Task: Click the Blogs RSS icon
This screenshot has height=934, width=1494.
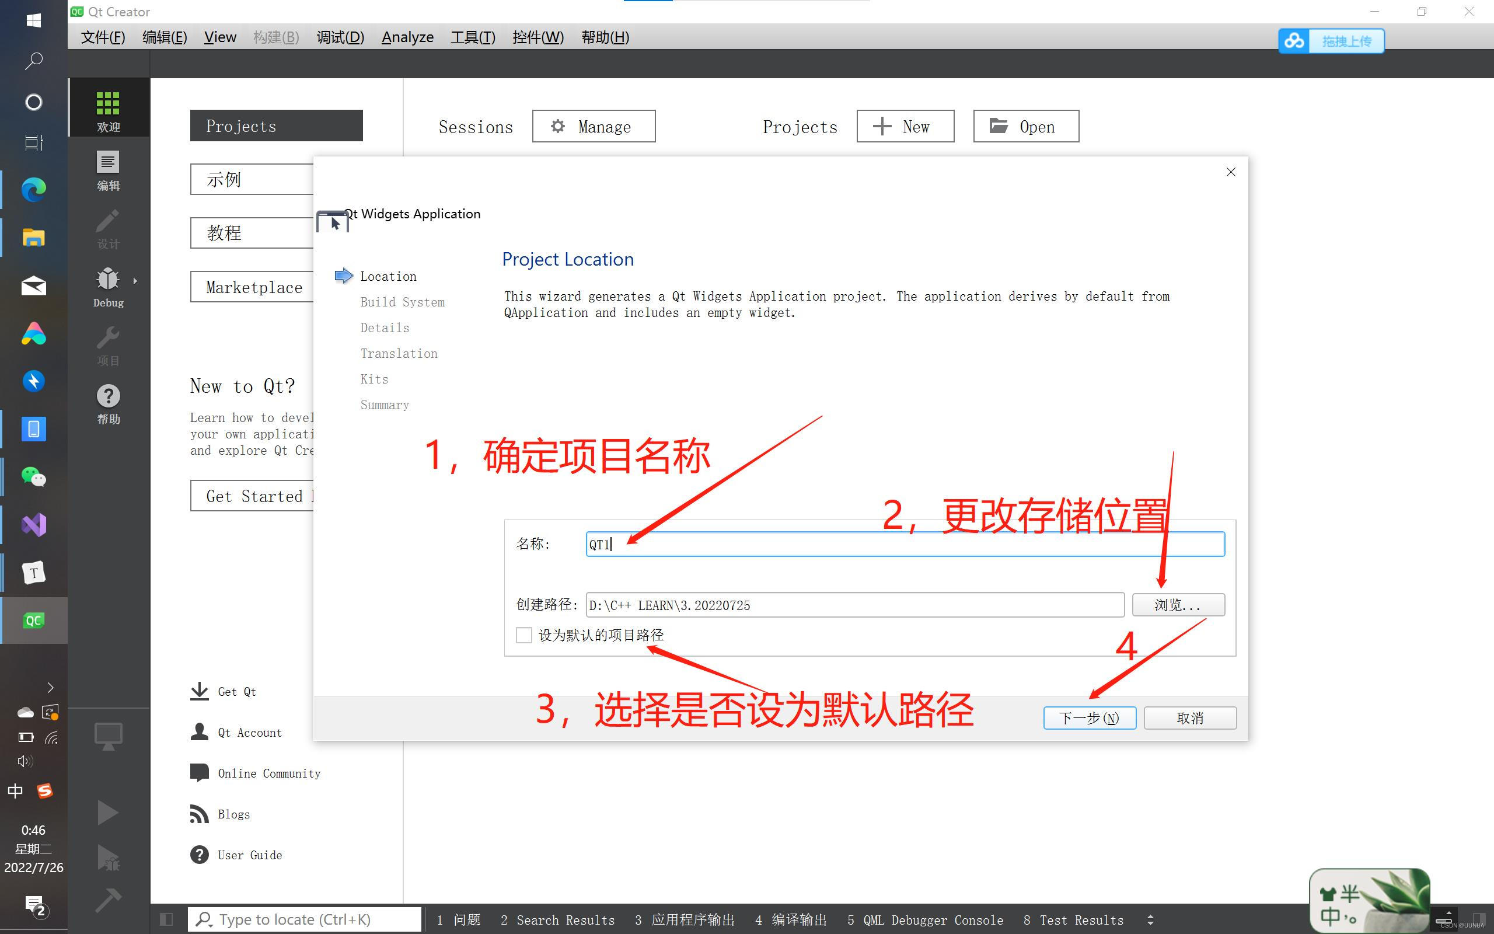Action: pos(199,814)
